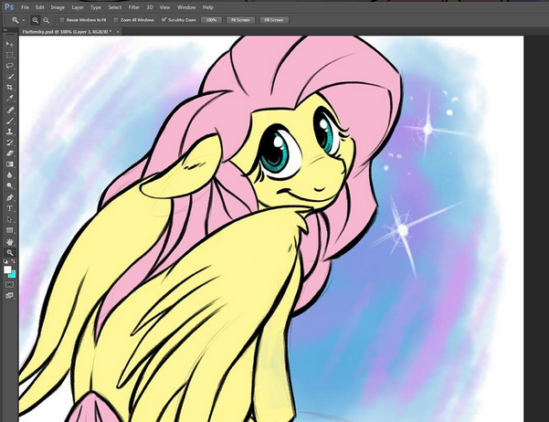549x422 pixels.
Task: Select the Blur tool
Action: click(x=9, y=175)
